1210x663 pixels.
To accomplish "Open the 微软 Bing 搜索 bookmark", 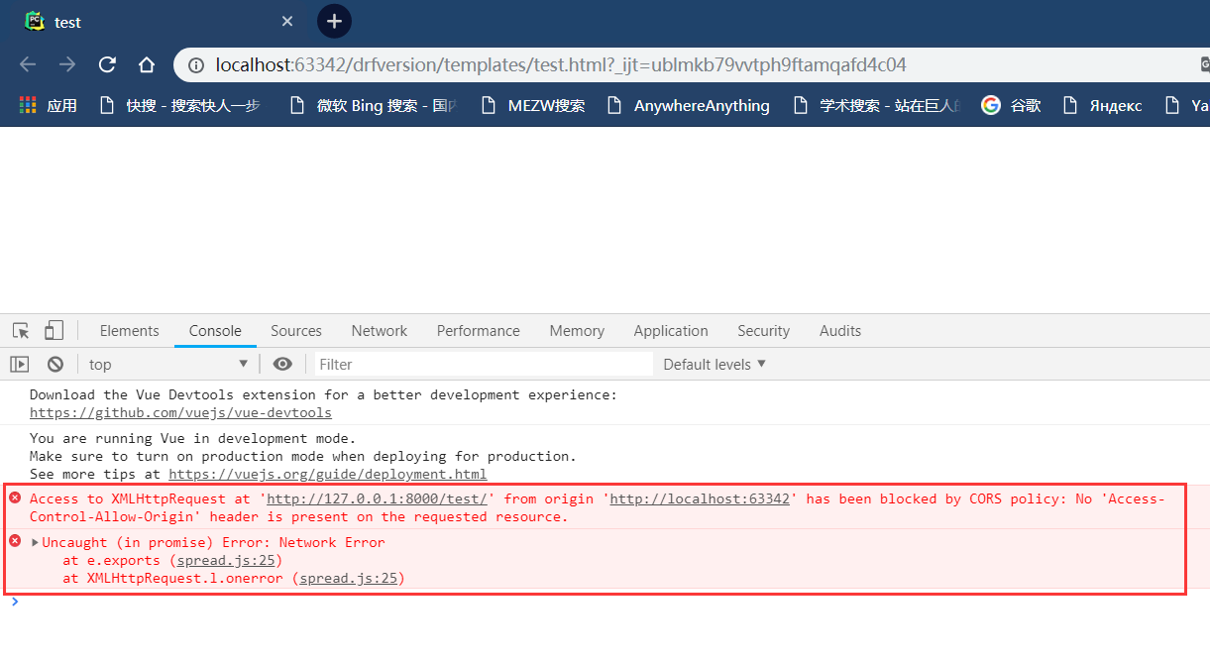I will 372,105.
